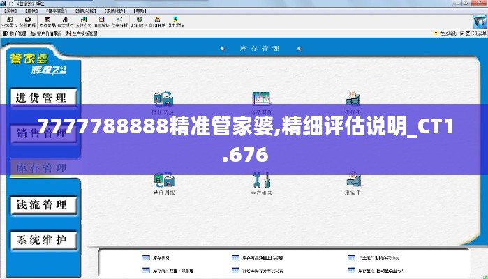Click the 系统维护 sidebar button

41,241
